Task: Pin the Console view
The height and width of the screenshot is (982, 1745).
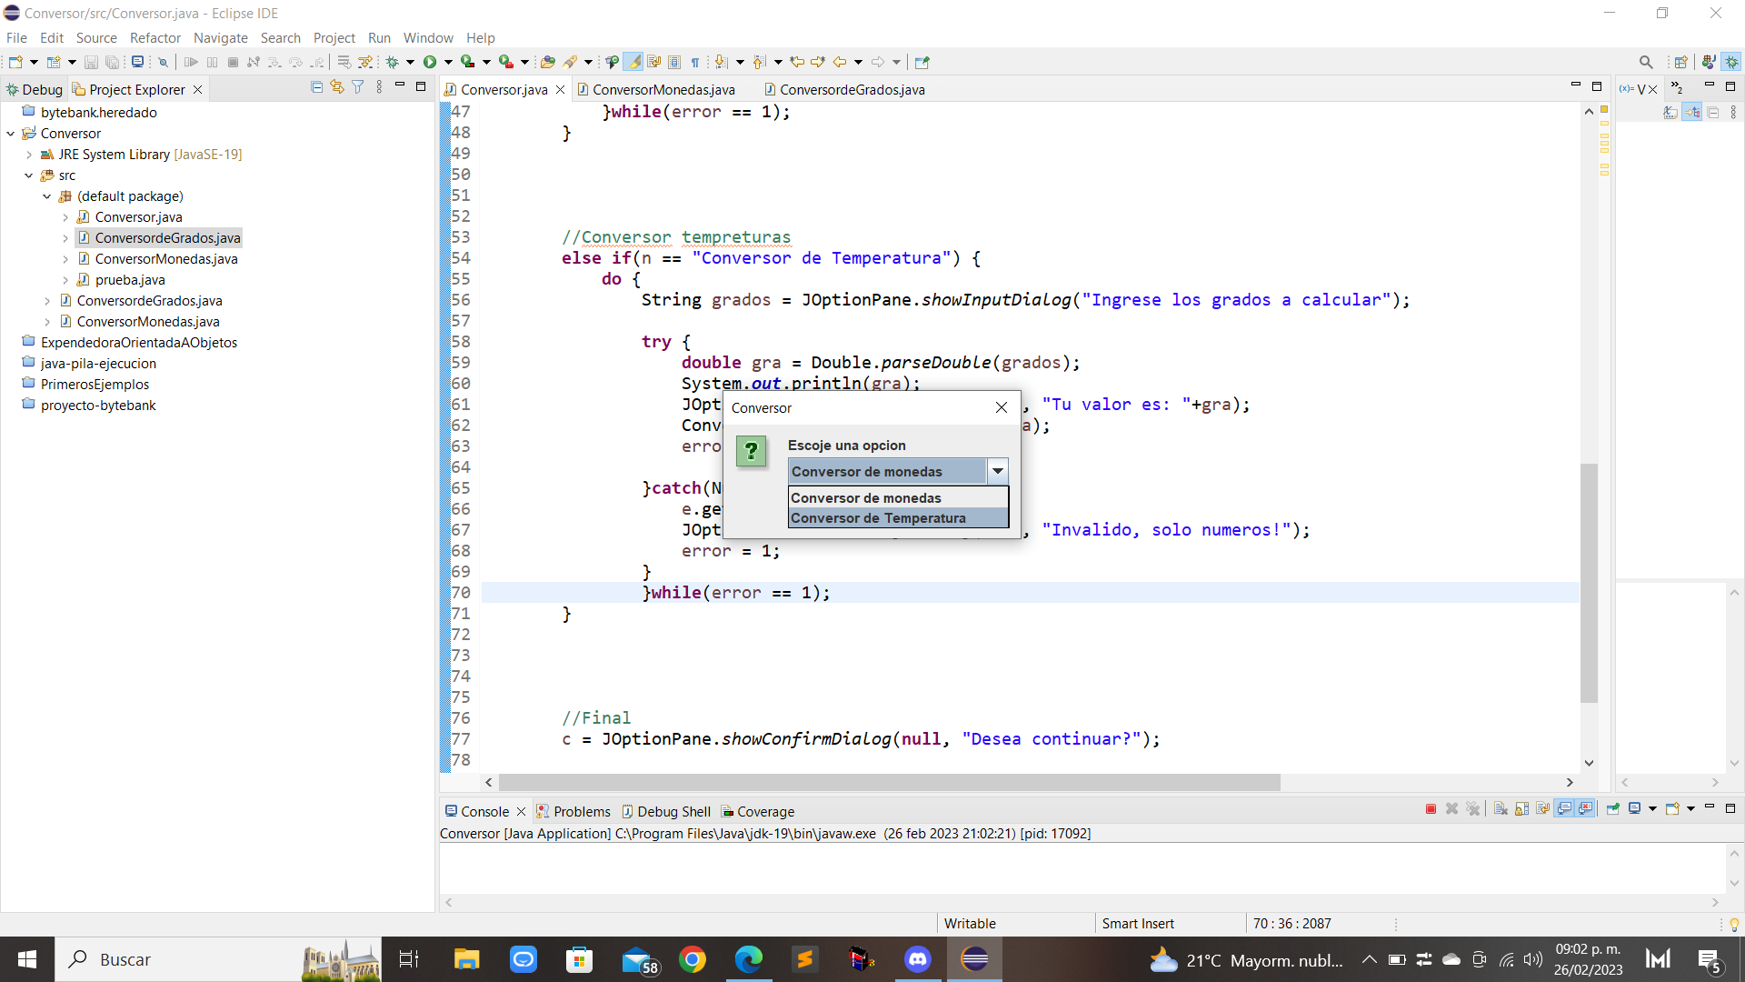Action: (x=1613, y=809)
